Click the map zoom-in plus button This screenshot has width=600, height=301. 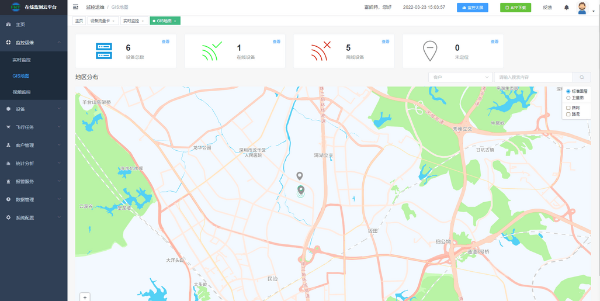85,297
